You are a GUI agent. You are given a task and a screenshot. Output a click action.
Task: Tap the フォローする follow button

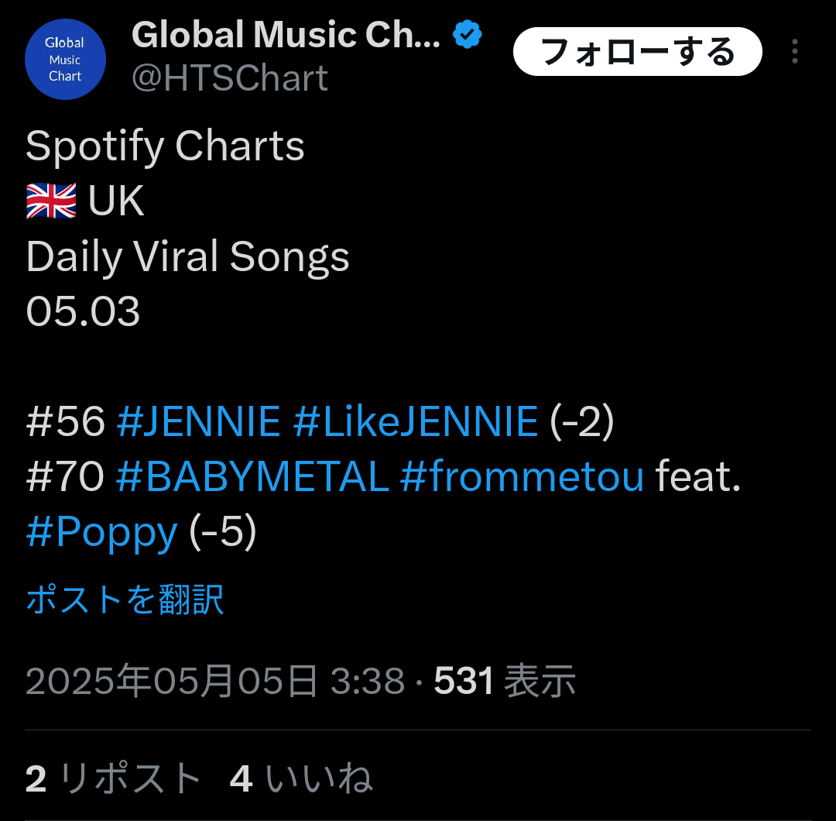point(637,52)
